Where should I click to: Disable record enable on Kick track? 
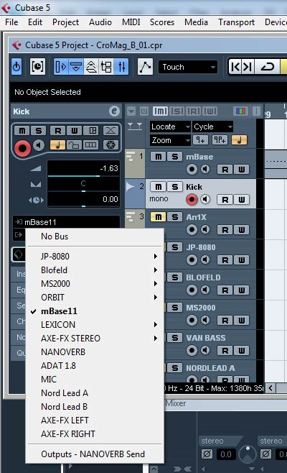coord(192,199)
